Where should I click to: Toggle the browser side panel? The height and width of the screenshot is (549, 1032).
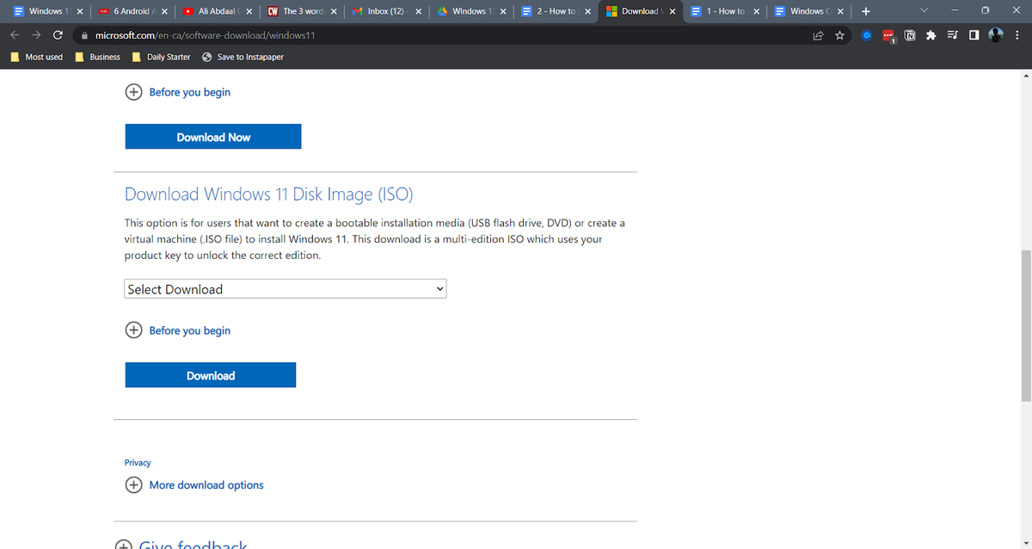[x=974, y=35]
